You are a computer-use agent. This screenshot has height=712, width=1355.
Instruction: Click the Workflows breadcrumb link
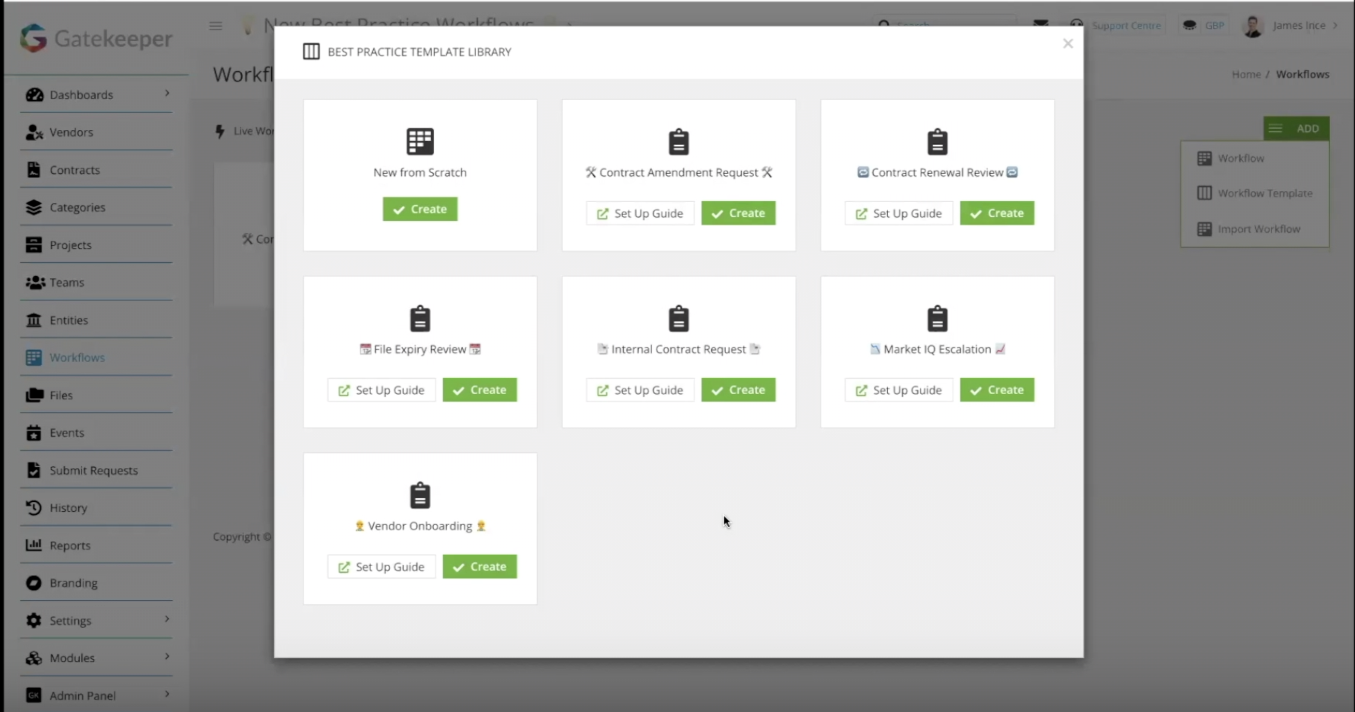click(1303, 74)
